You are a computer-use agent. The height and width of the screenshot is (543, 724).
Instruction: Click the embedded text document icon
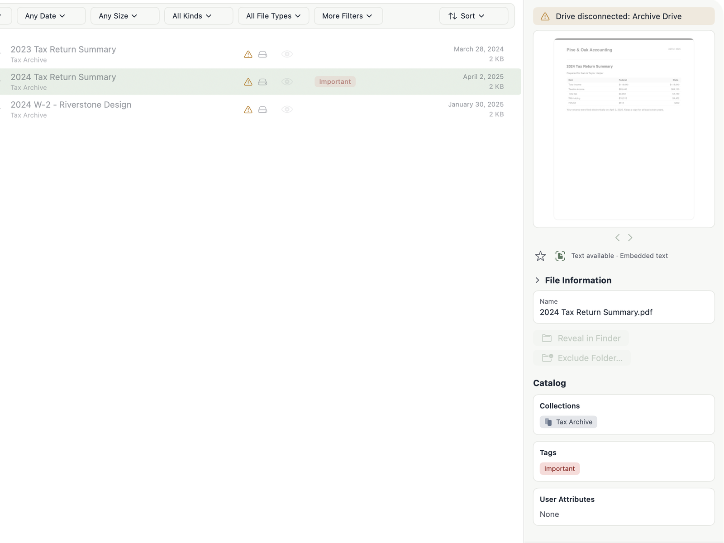pyautogui.click(x=560, y=256)
